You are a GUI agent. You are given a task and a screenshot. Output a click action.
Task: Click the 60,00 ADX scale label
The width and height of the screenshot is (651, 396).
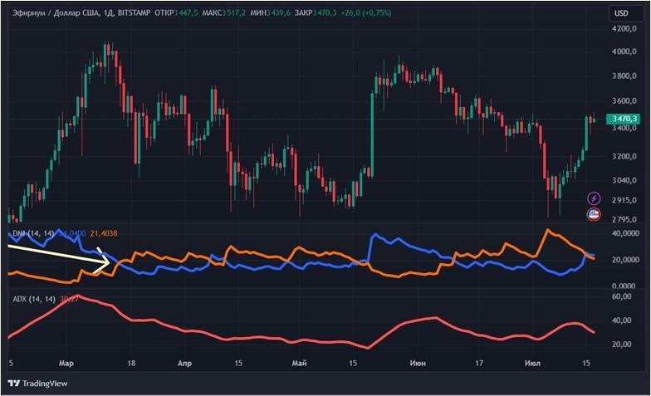[x=621, y=296]
